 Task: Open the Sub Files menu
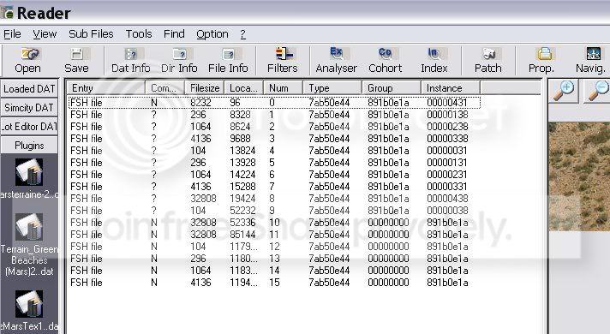pyautogui.click(x=91, y=34)
